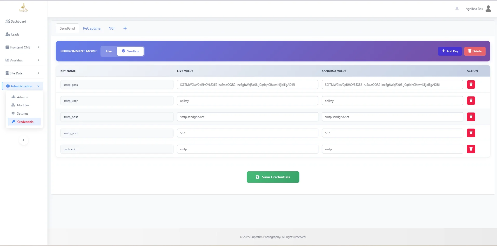Delete the smtp_user key row
Image resolution: width=497 pixels, height=246 pixels.
pyautogui.click(x=471, y=101)
